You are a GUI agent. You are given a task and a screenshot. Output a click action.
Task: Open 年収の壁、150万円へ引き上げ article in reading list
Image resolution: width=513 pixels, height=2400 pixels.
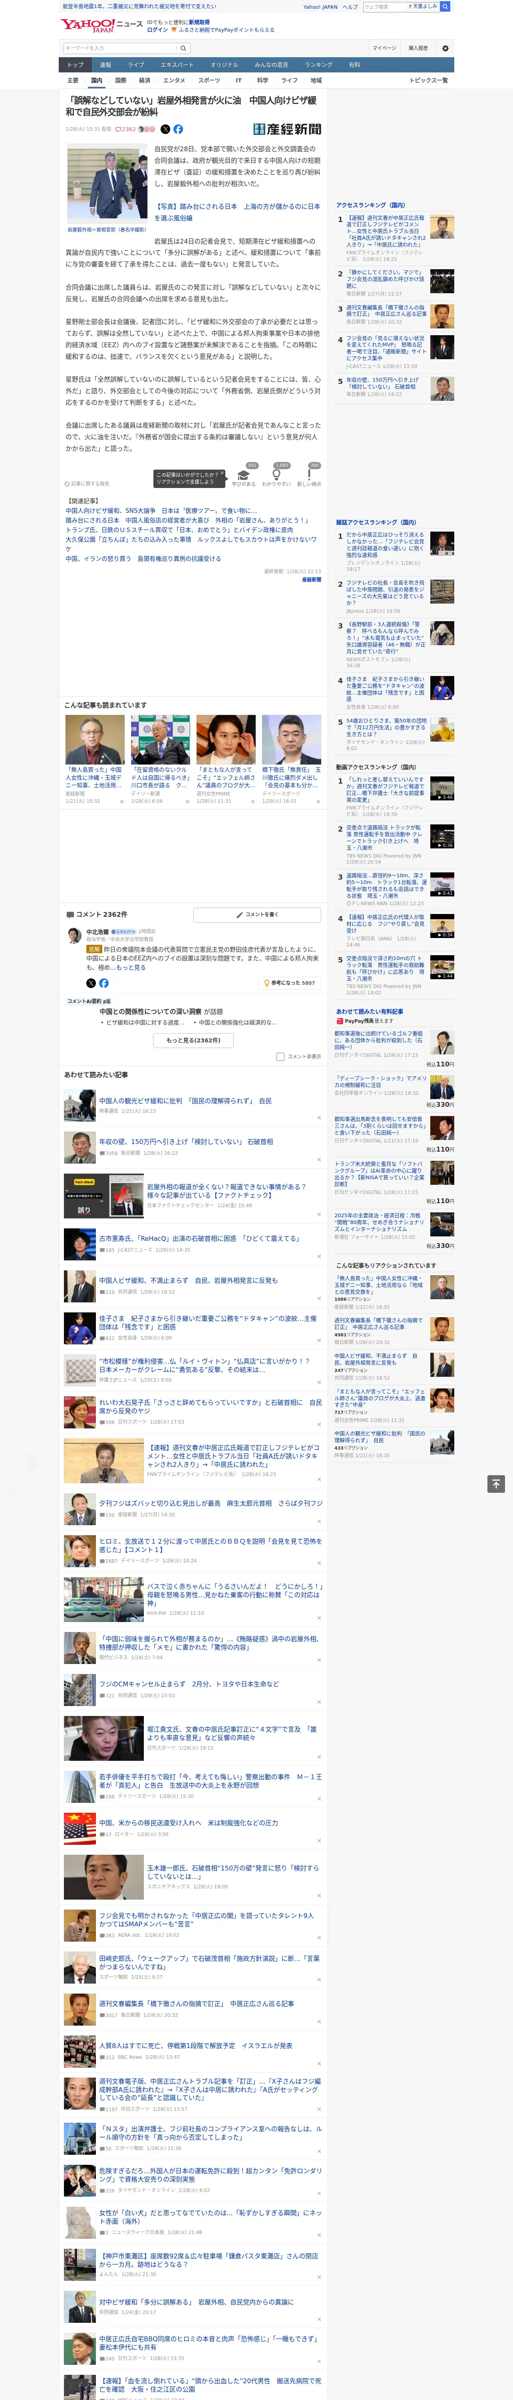coord(186,1141)
